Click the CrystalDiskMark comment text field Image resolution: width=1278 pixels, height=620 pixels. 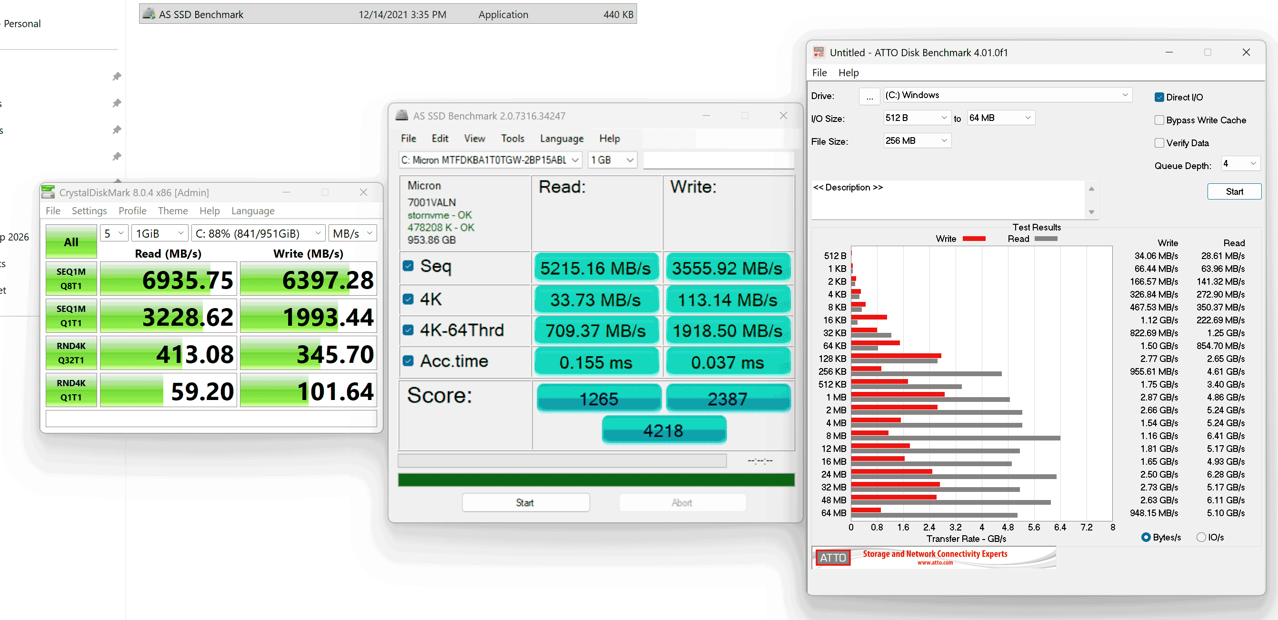(211, 418)
